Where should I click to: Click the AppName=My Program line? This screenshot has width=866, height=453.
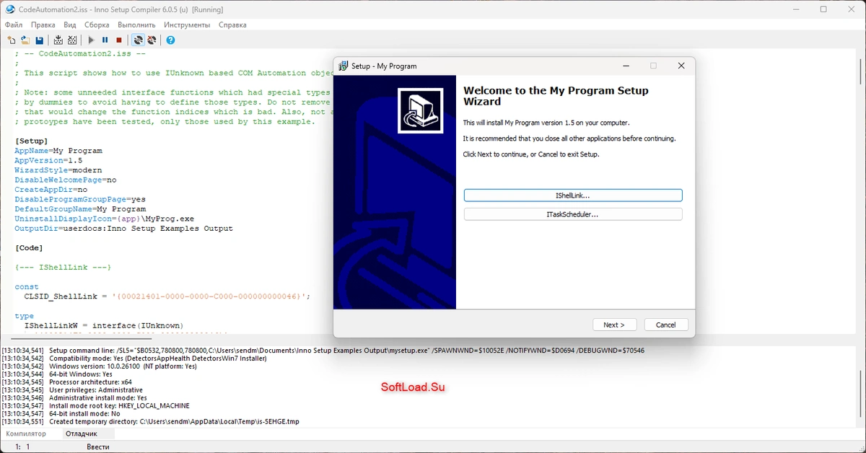pos(58,151)
